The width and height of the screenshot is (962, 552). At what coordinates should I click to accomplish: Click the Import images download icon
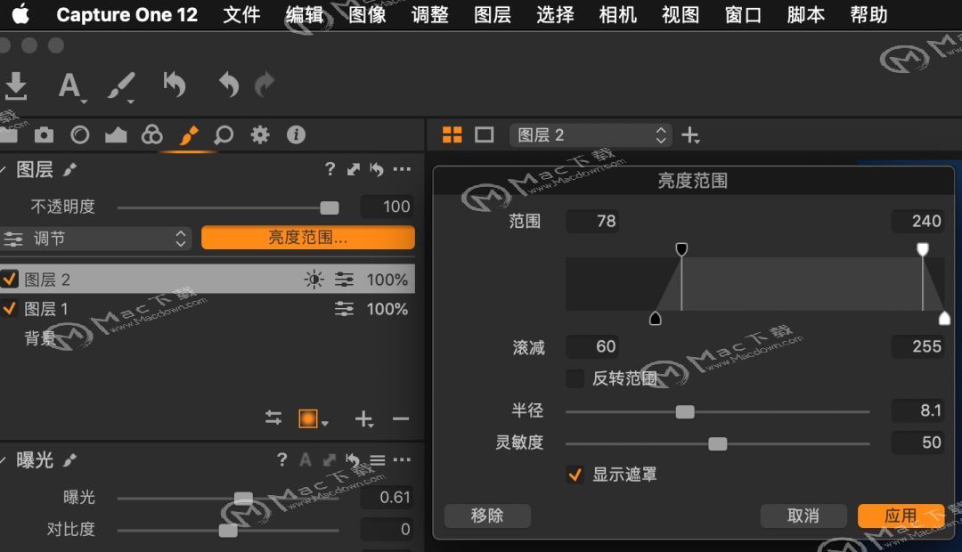pos(16,85)
